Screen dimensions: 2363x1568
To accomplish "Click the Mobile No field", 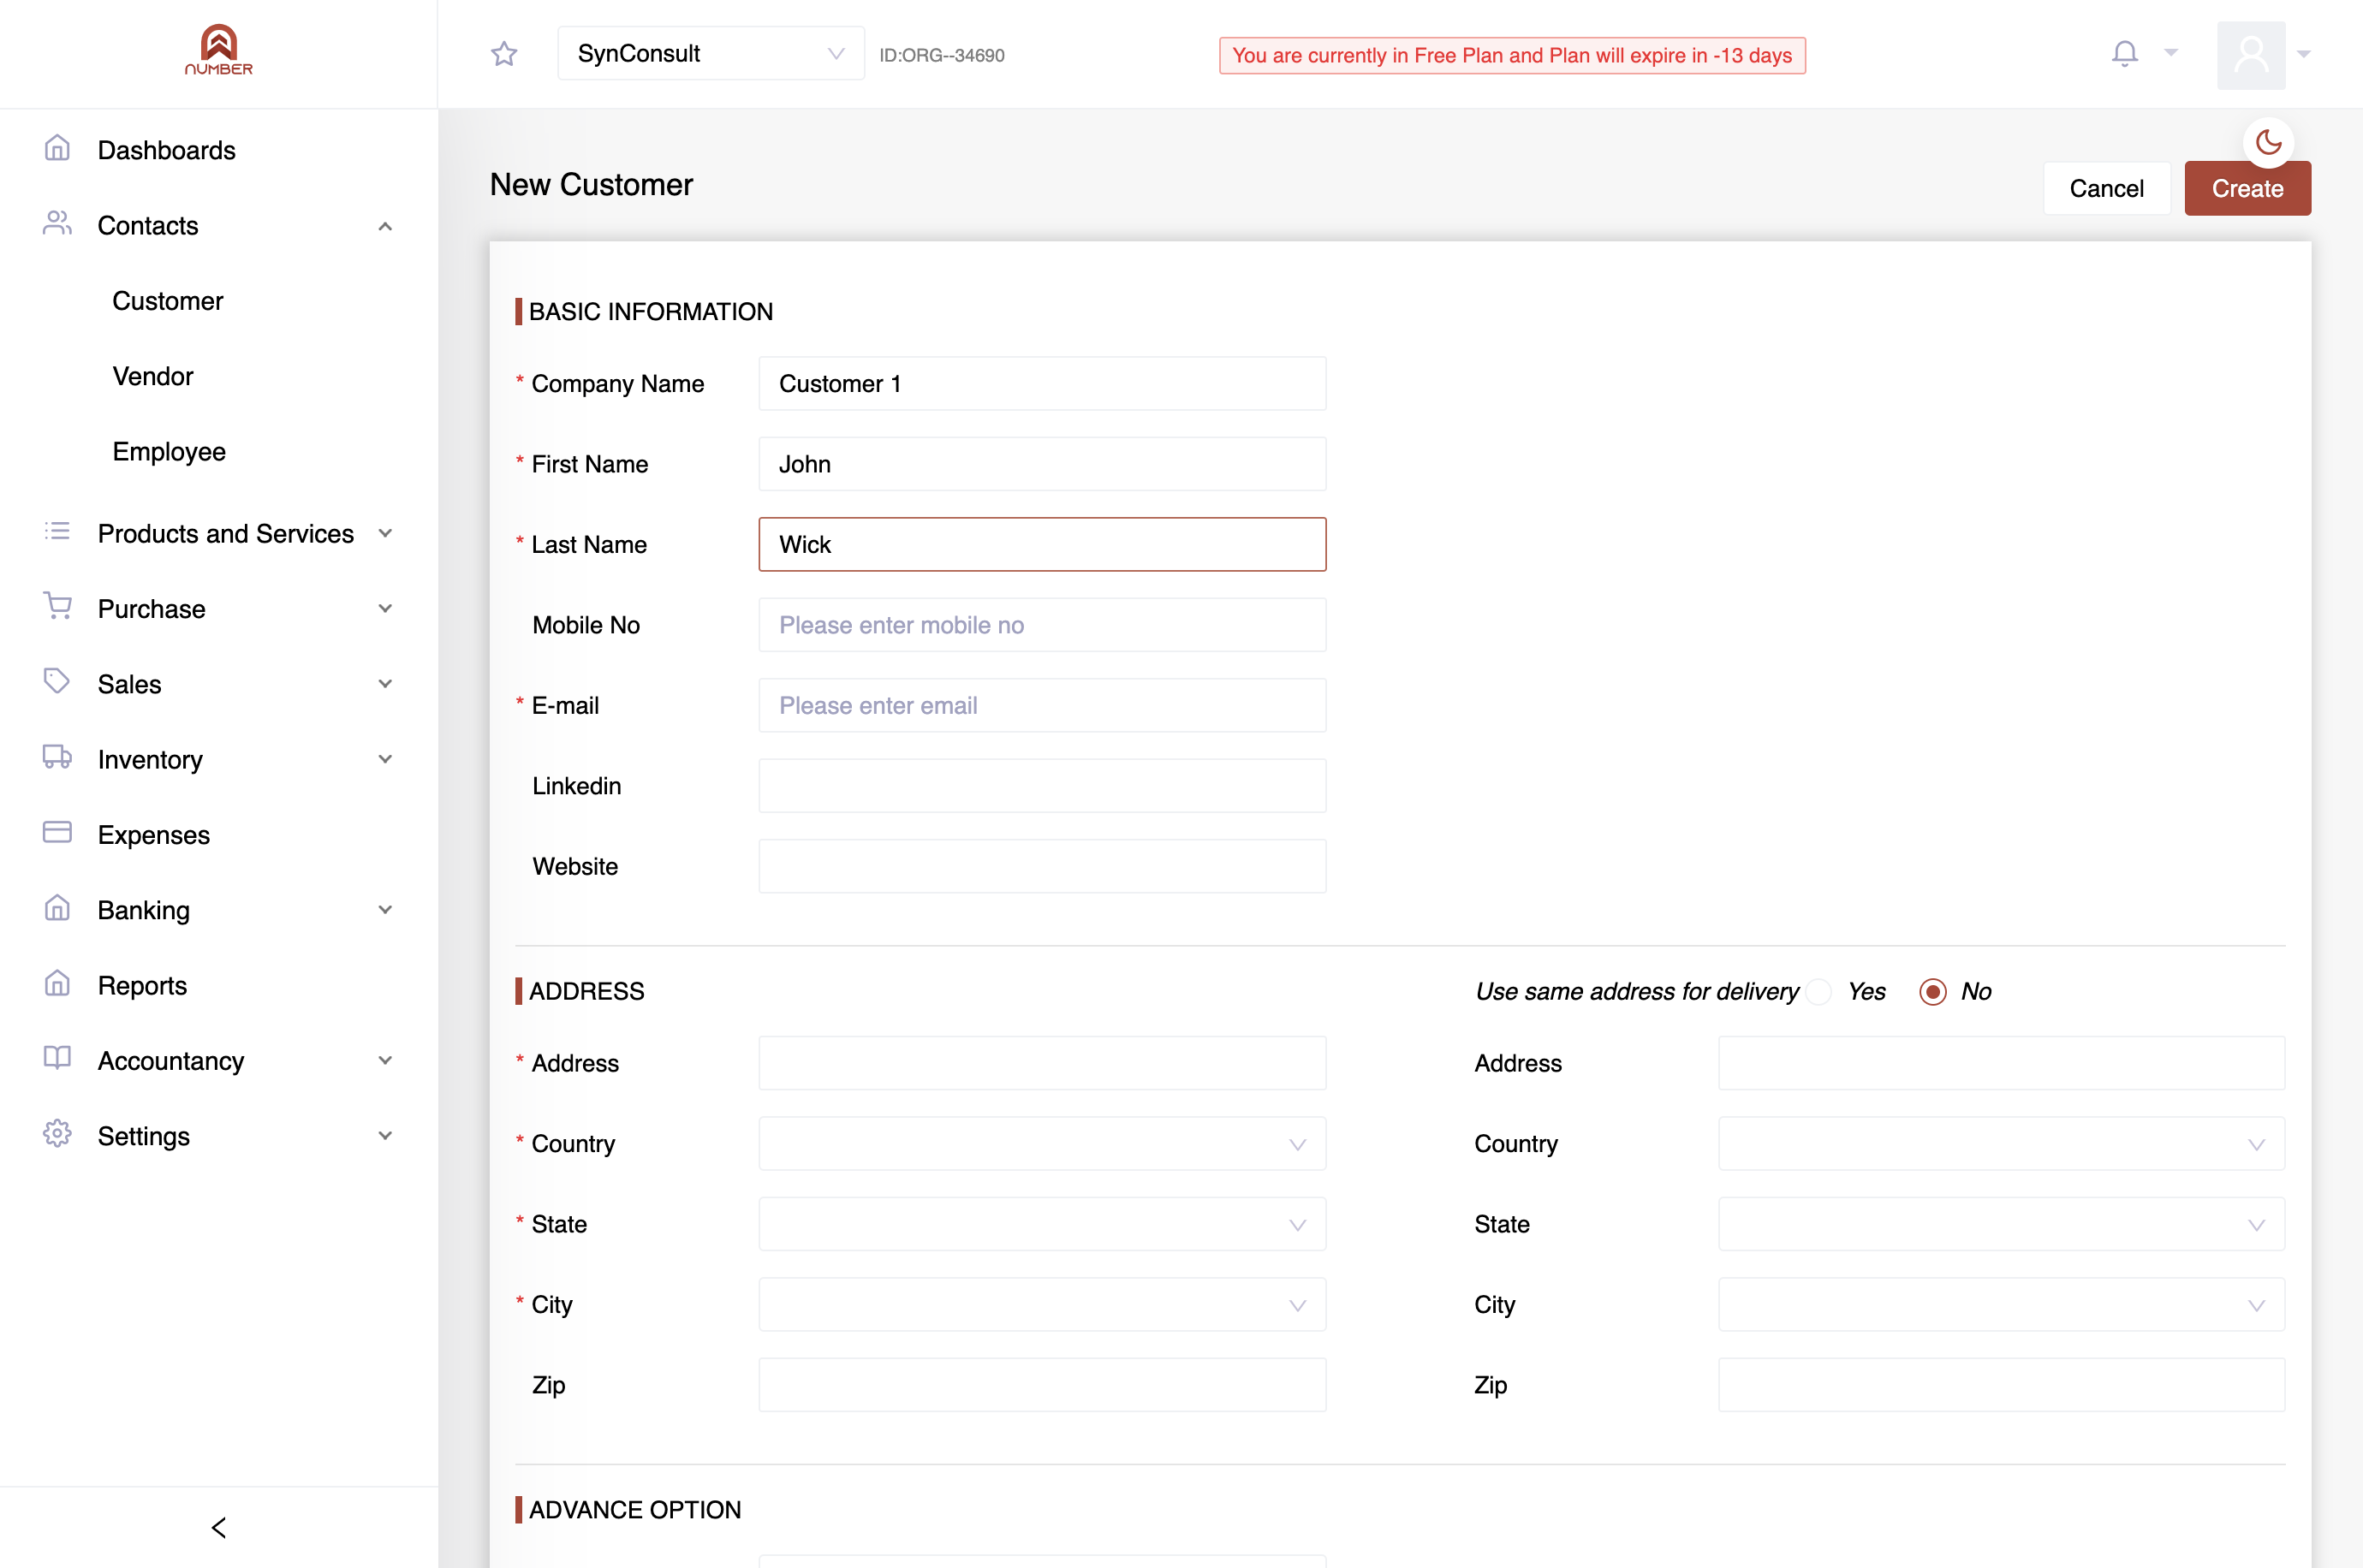I will point(1042,625).
